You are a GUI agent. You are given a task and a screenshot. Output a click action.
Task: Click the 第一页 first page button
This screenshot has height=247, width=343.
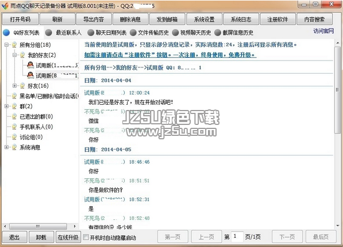[x=173, y=237]
